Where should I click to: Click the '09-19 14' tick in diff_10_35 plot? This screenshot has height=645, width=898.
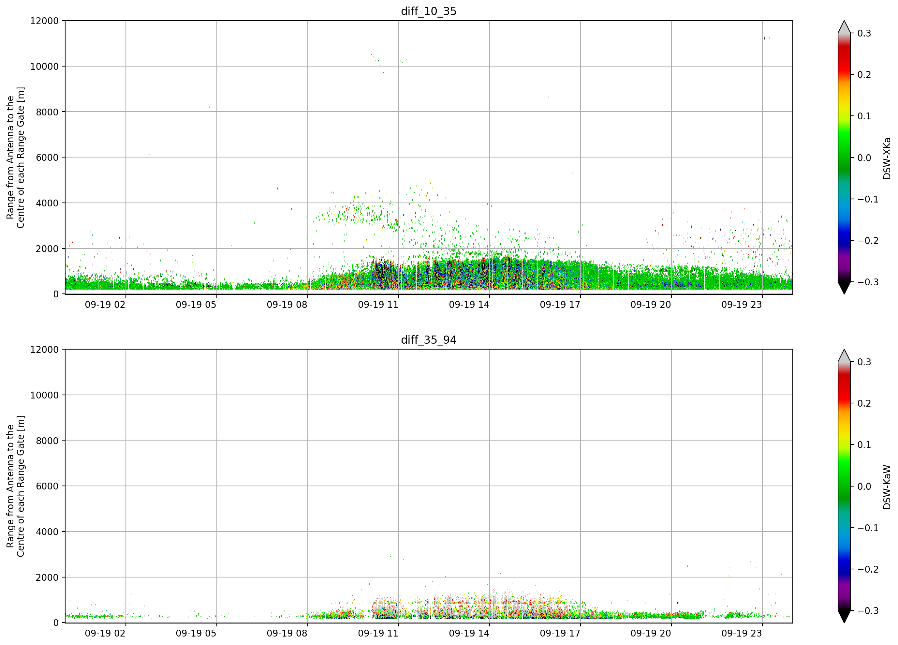469,305
